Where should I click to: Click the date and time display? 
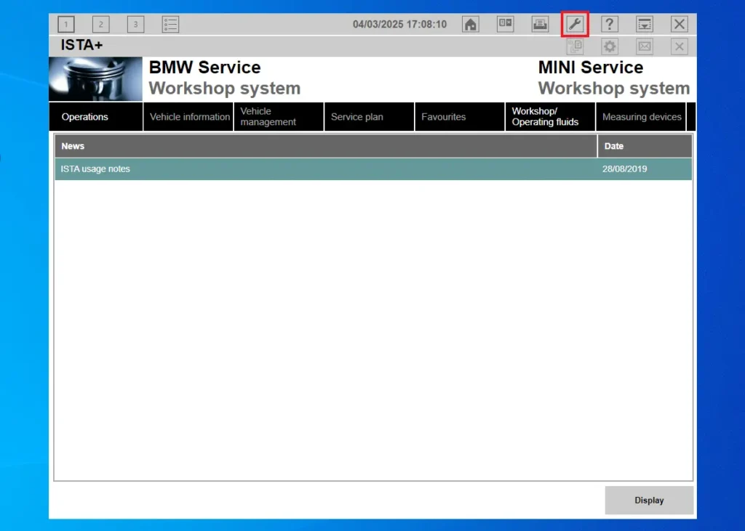point(399,24)
